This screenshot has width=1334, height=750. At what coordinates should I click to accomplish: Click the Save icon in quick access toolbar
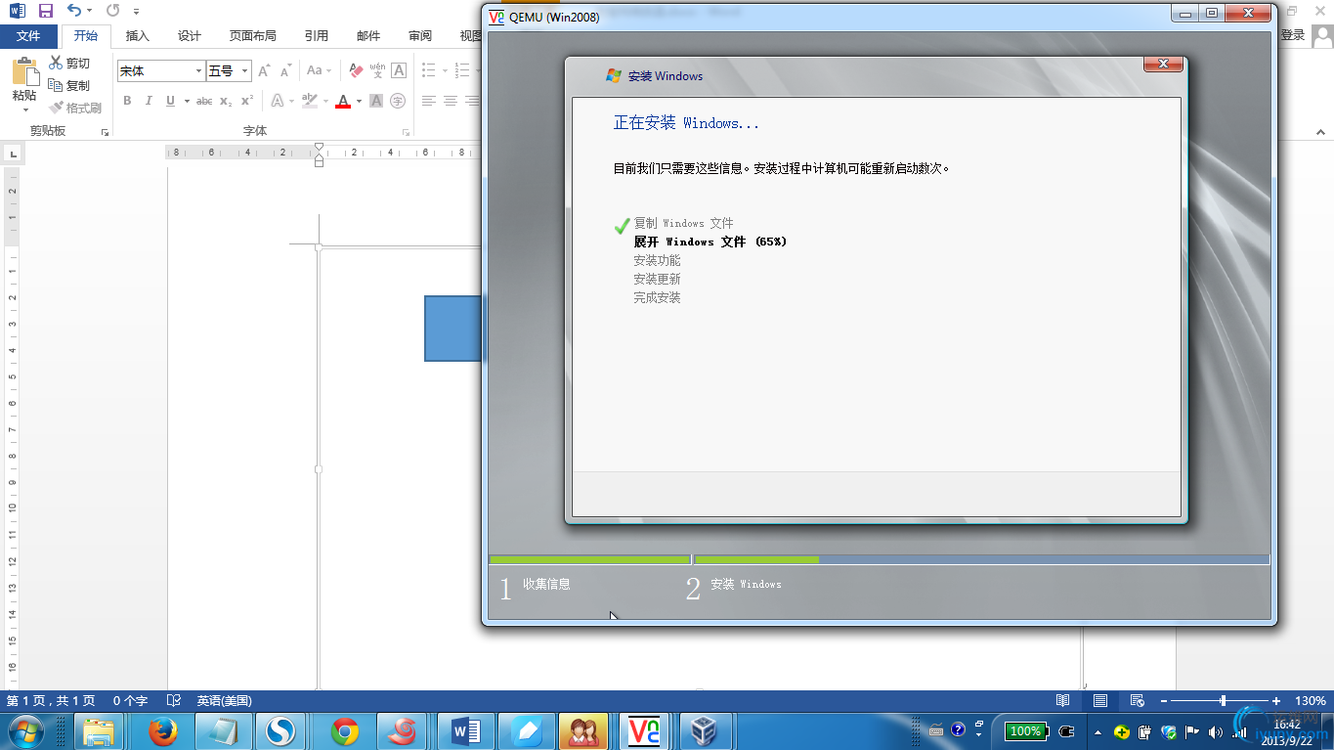(x=46, y=11)
